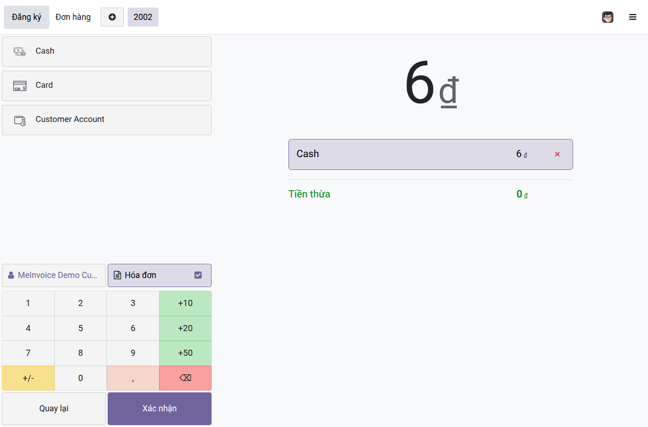
Task: Toggle the Hóa đơn invoice checkbox
Action: tap(198, 275)
